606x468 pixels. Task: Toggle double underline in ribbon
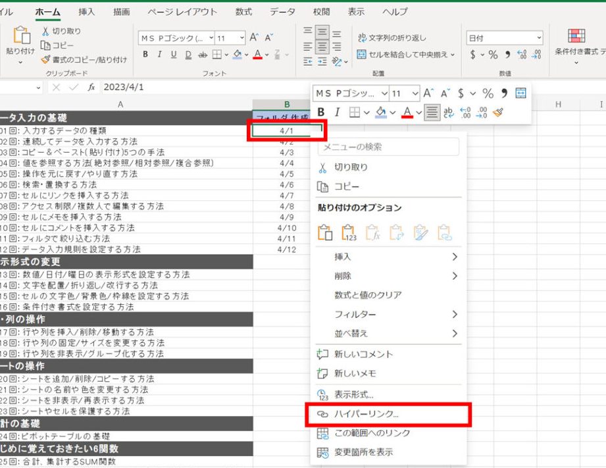click(x=188, y=55)
